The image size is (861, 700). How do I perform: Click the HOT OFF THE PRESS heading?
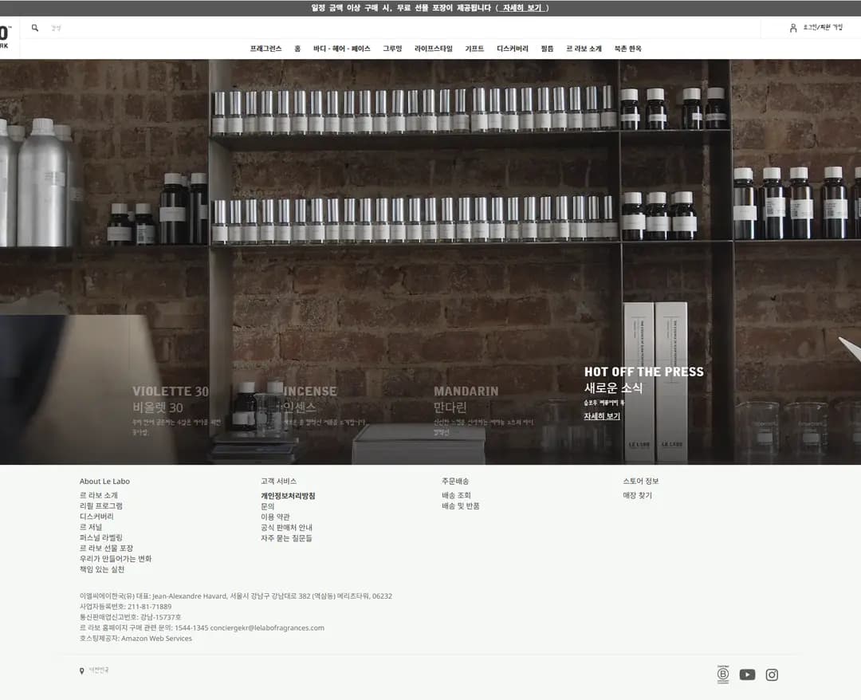pos(643,372)
